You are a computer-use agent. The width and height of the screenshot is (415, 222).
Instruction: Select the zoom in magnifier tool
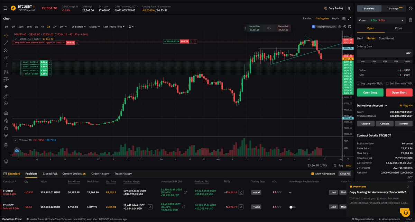pos(6,103)
